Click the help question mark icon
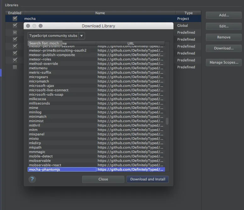244x210 pixels. (32, 179)
